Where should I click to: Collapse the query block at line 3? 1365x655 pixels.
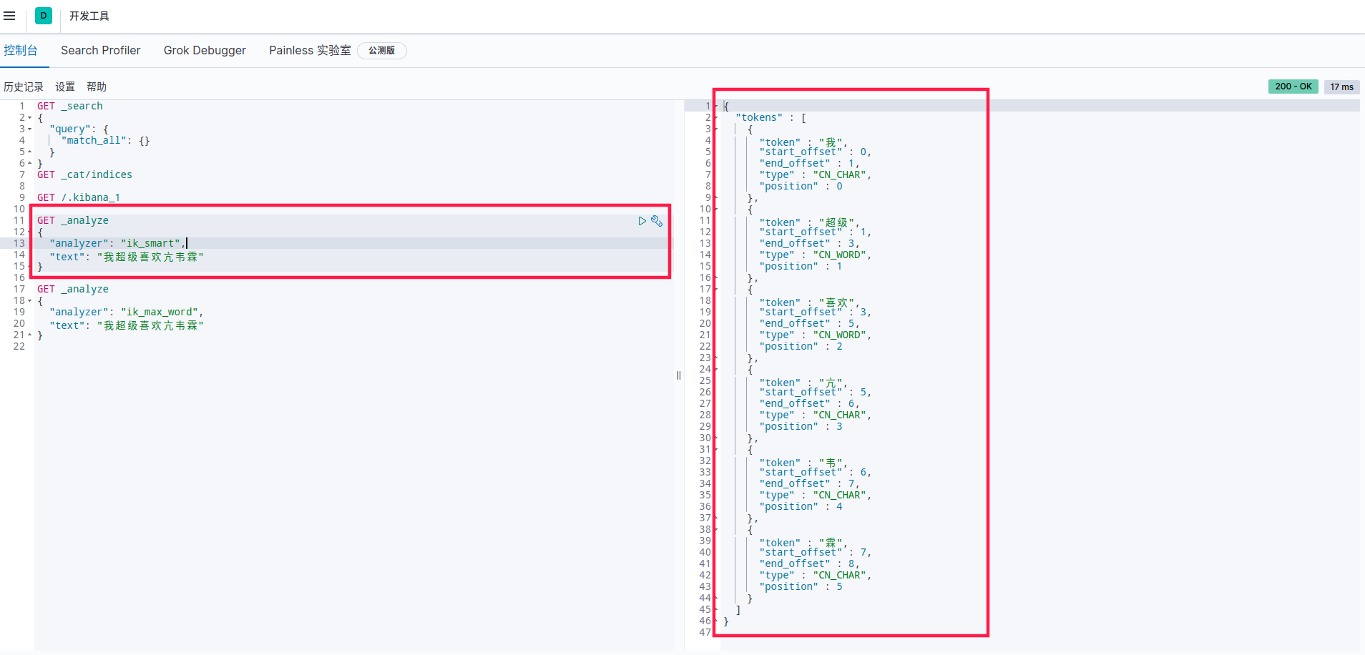tap(29, 129)
